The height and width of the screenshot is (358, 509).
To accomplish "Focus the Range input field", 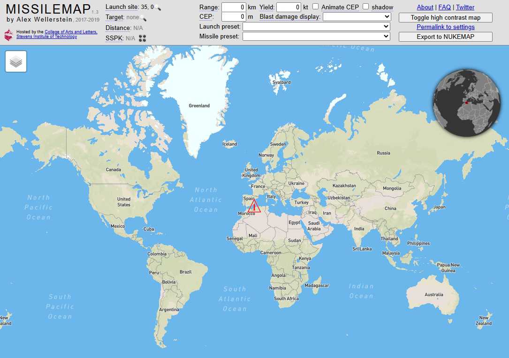I will click(x=234, y=7).
